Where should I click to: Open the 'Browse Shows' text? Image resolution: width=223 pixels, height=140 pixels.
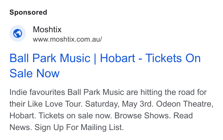pyautogui.click(x=143, y=115)
